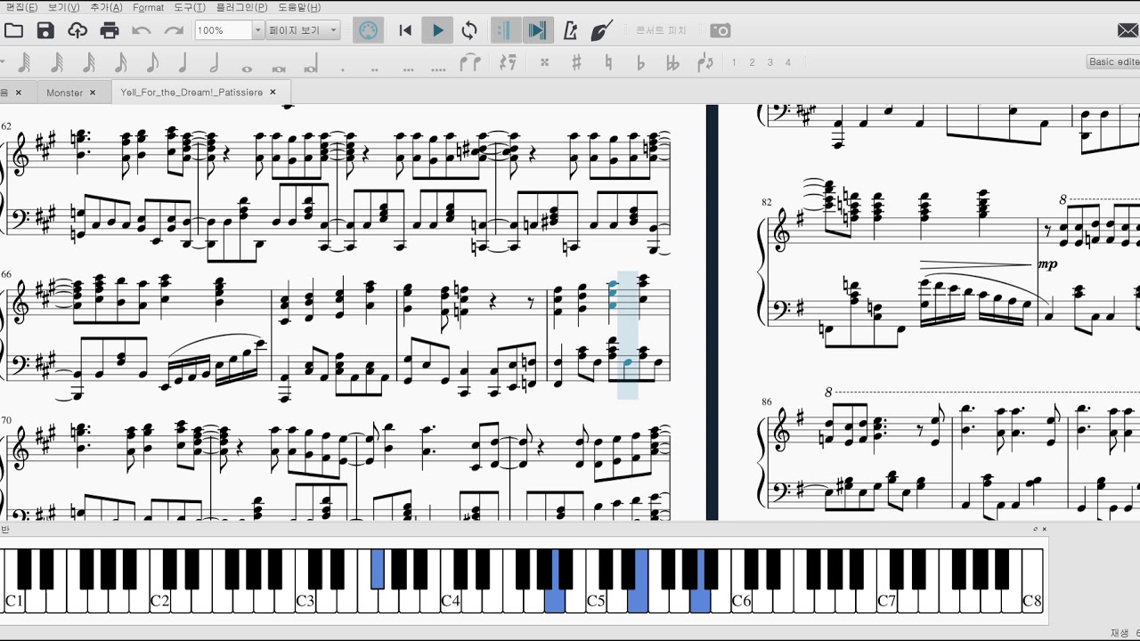Click the rest input icon

pyautogui.click(x=508, y=63)
